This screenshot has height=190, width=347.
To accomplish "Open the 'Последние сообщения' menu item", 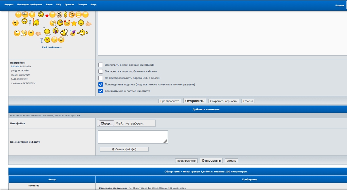I will pos(30,5).
